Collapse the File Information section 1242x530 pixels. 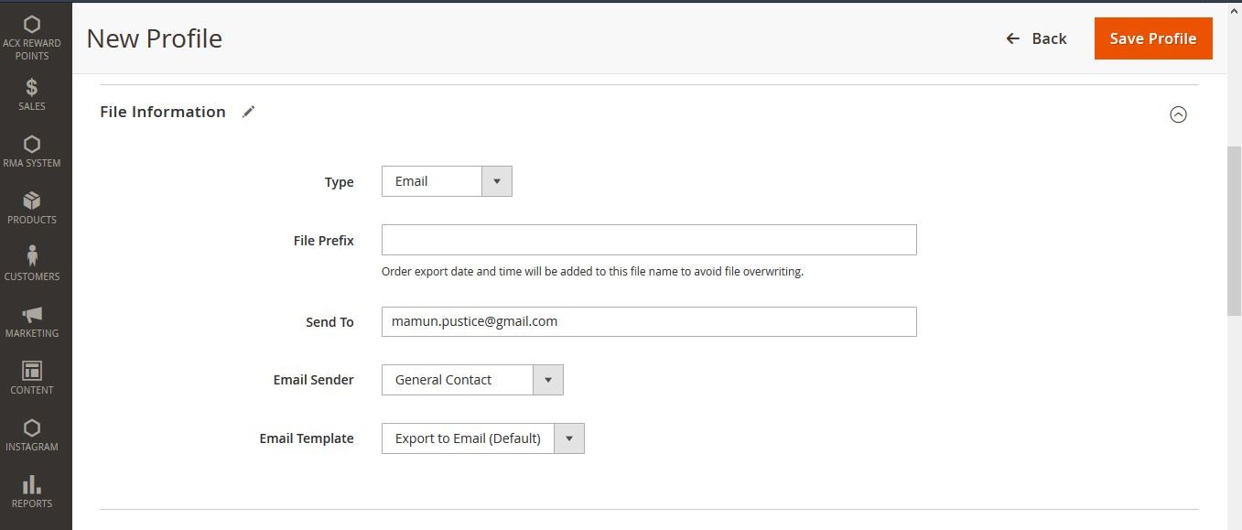(x=1178, y=114)
